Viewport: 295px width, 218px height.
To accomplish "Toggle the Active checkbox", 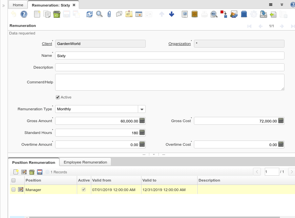I will click(58, 97).
